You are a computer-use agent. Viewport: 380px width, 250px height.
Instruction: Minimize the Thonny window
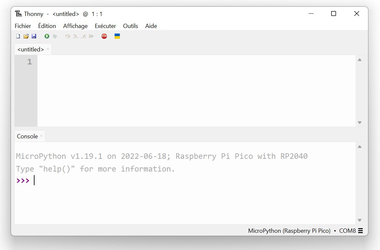coord(311,14)
